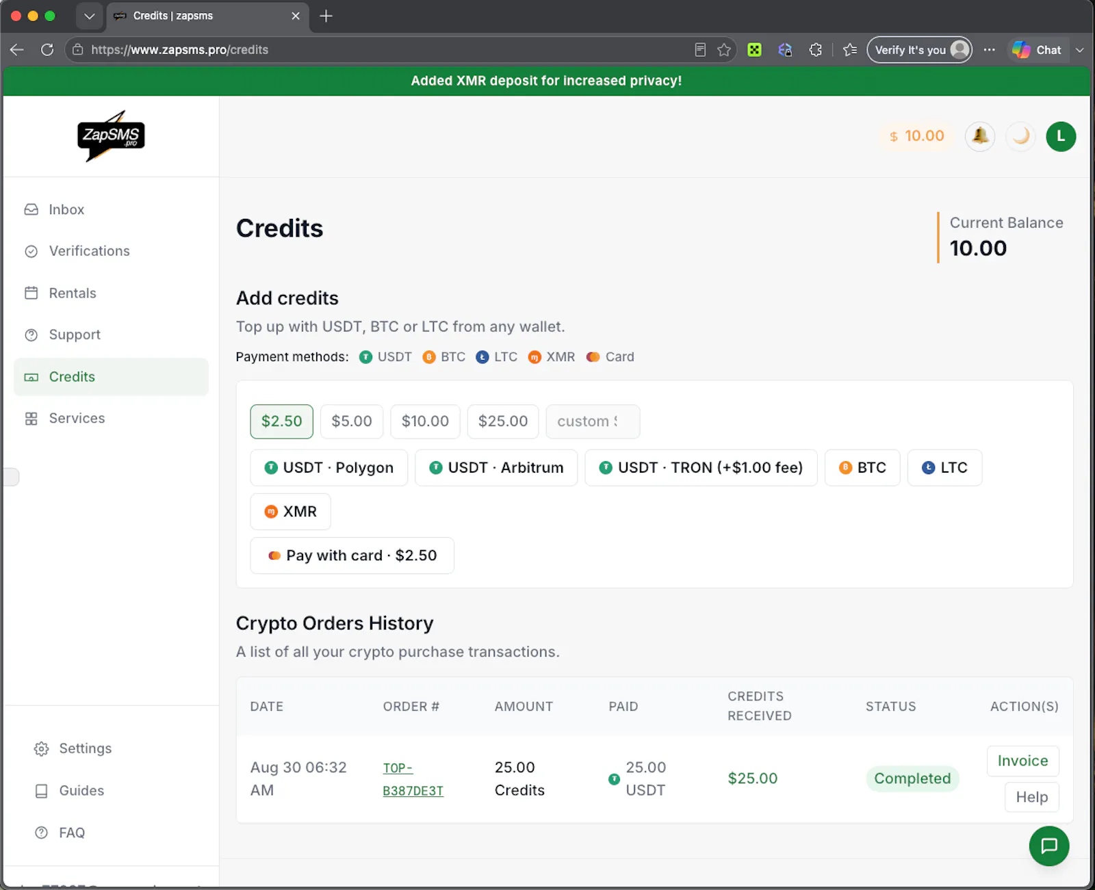Open Verifications in the sidebar
The image size is (1095, 890).
coord(111,251)
